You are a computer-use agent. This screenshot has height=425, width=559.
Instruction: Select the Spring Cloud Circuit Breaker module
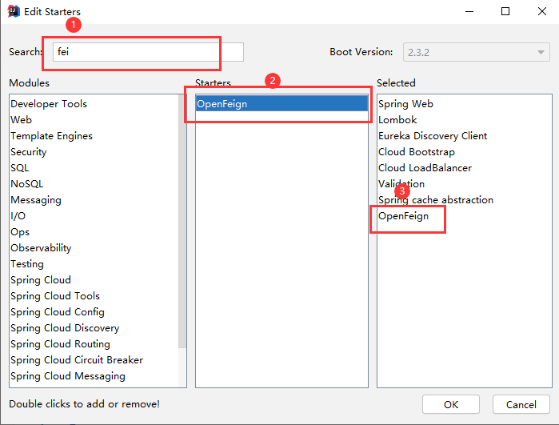77,360
